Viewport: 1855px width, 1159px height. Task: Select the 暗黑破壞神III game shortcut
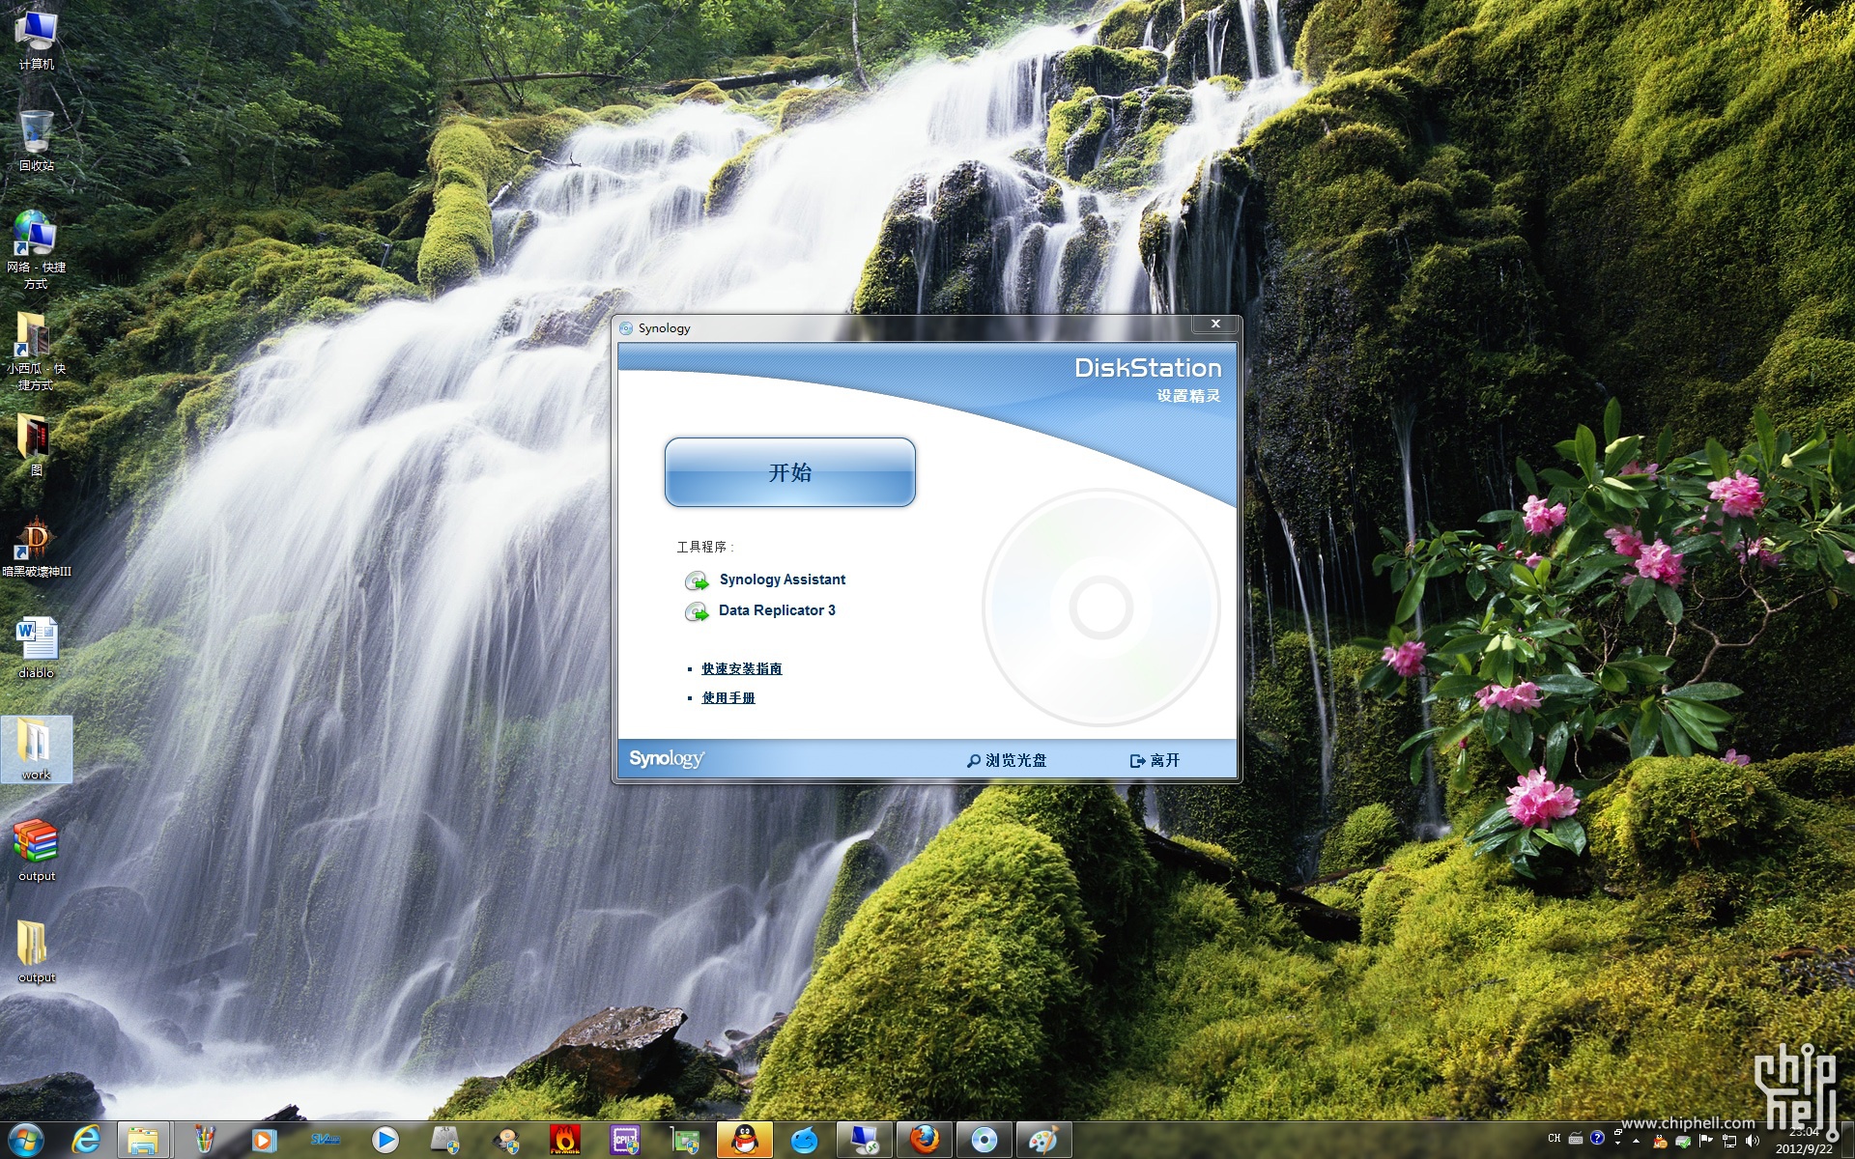[37, 547]
